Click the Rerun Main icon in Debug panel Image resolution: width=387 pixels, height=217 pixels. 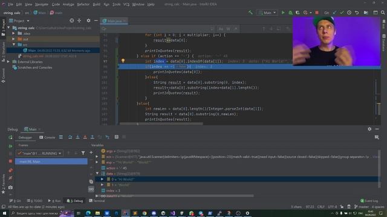(x=10, y=137)
